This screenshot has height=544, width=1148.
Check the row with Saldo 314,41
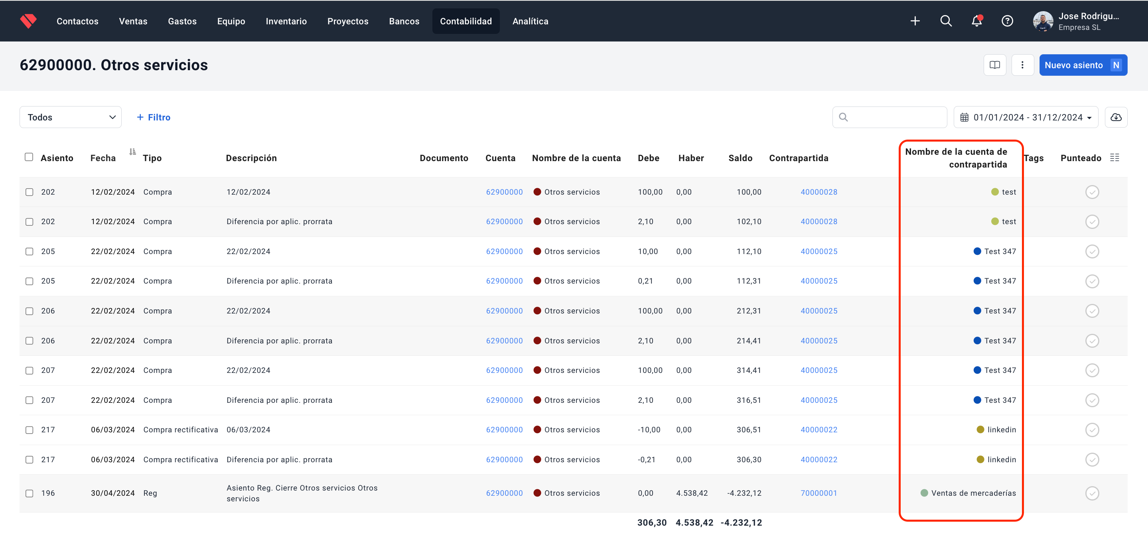pyautogui.click(x=30, y=371)
